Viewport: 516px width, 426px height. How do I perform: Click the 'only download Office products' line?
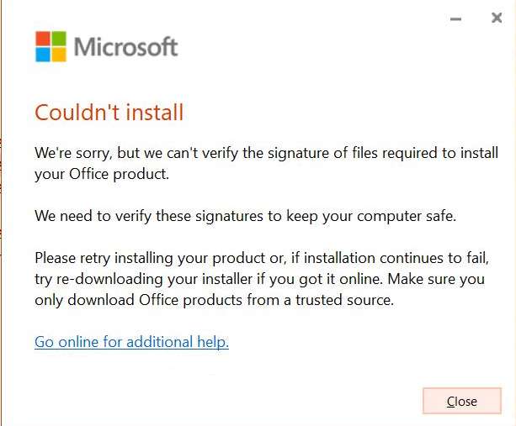click(x=214, y=299)
